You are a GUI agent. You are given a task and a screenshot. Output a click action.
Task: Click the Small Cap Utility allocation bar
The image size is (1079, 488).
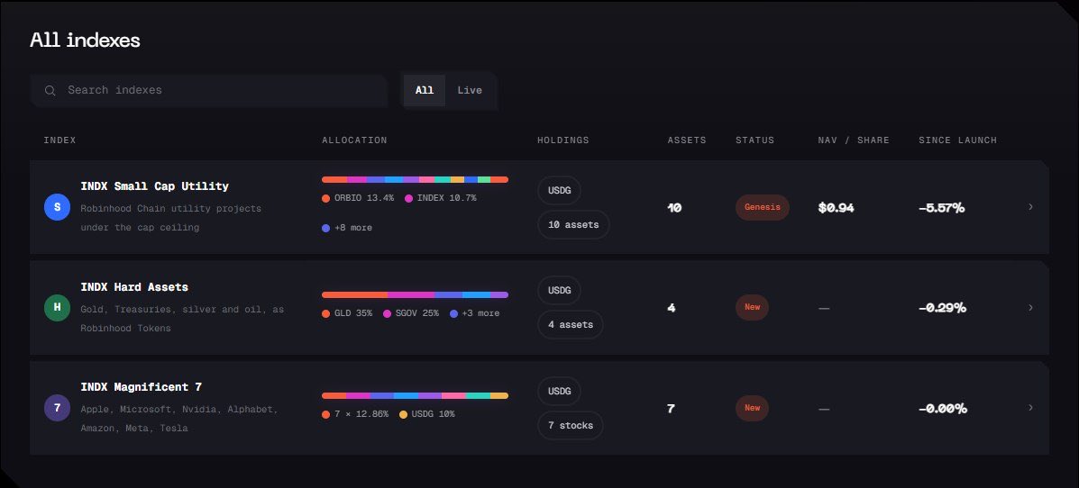(415, 179)
